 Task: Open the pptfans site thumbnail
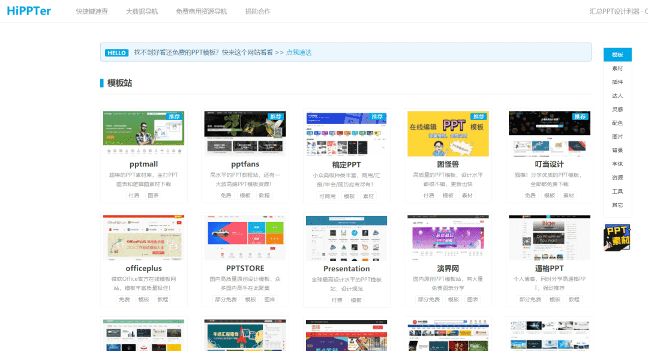(245, 134)
